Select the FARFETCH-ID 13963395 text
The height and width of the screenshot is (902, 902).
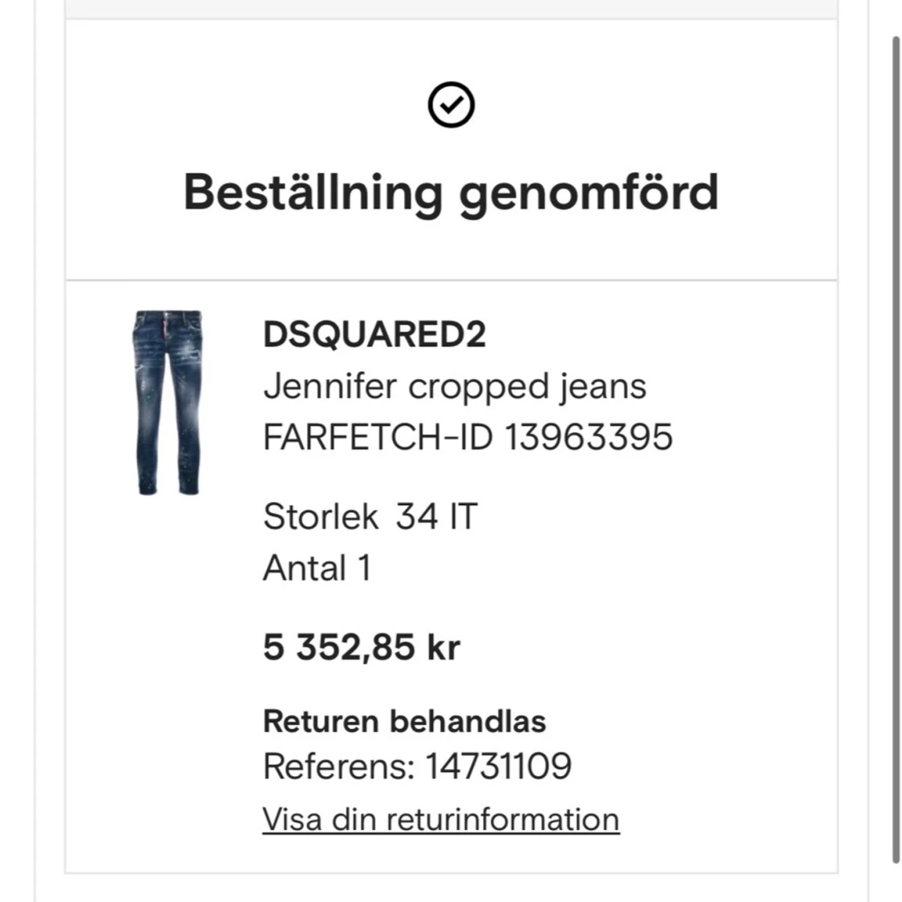(469, 437)
